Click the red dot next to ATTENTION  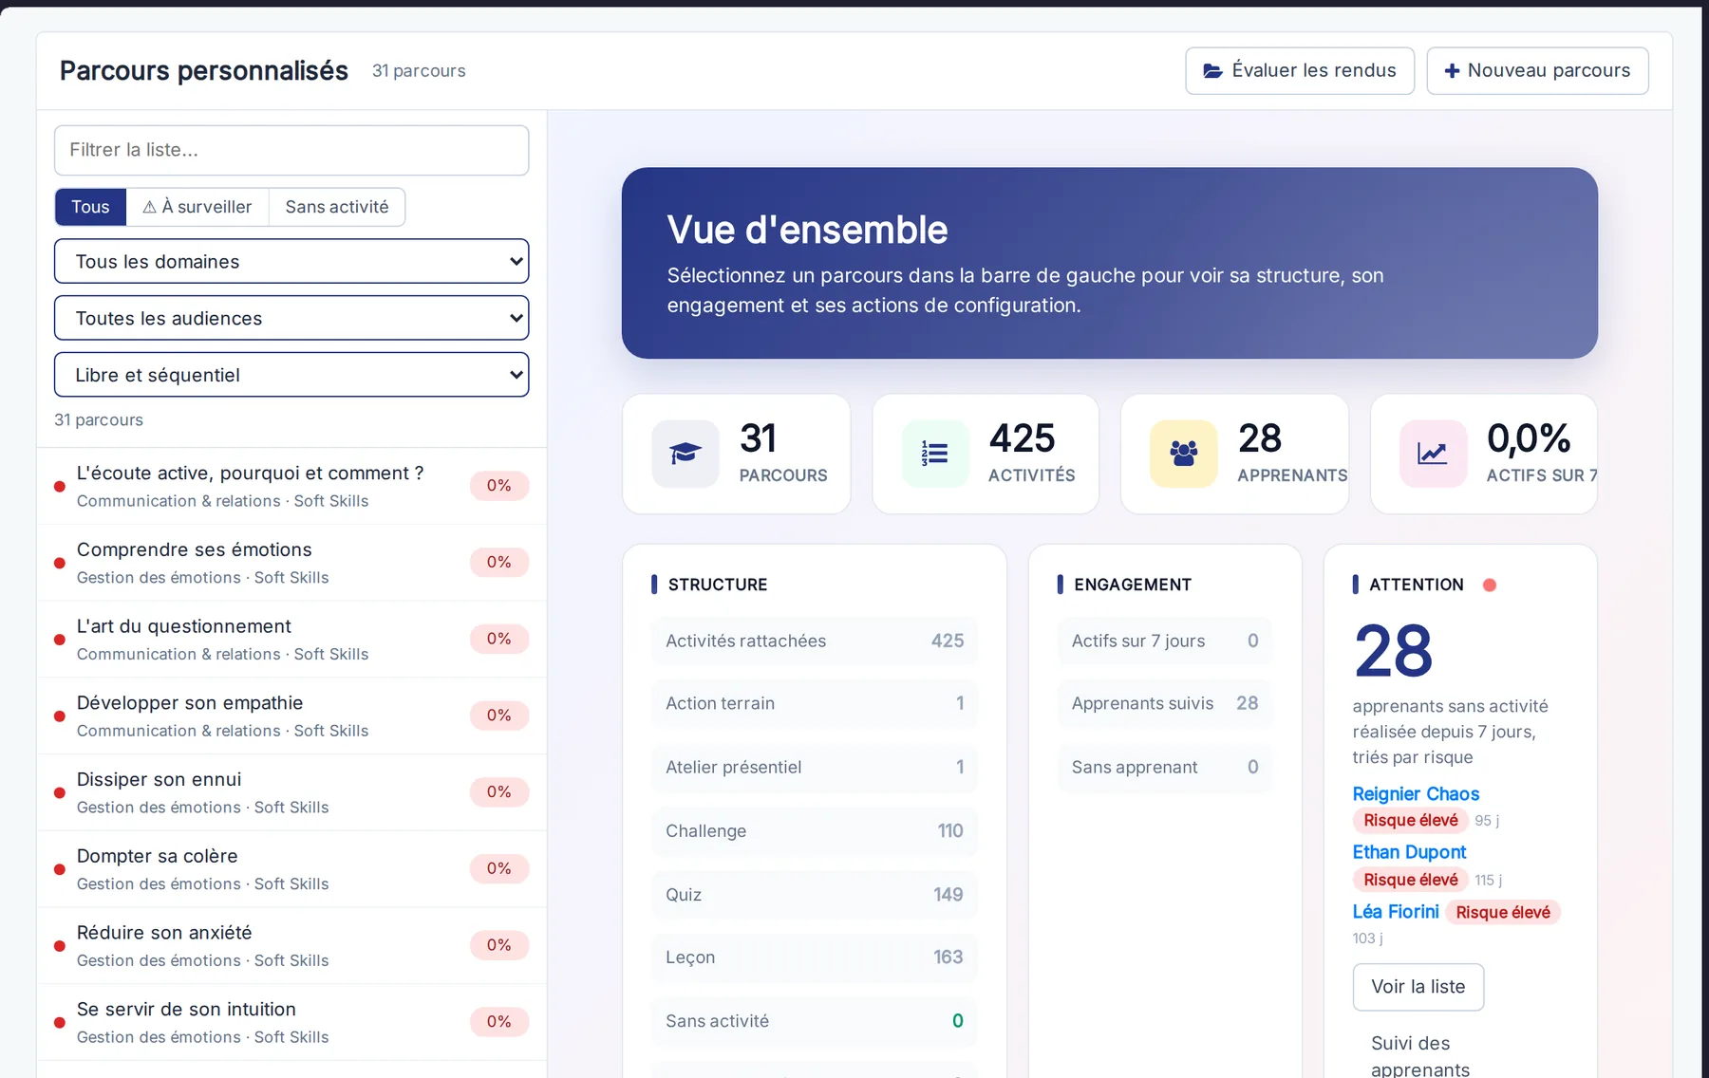pos(1490,585)
